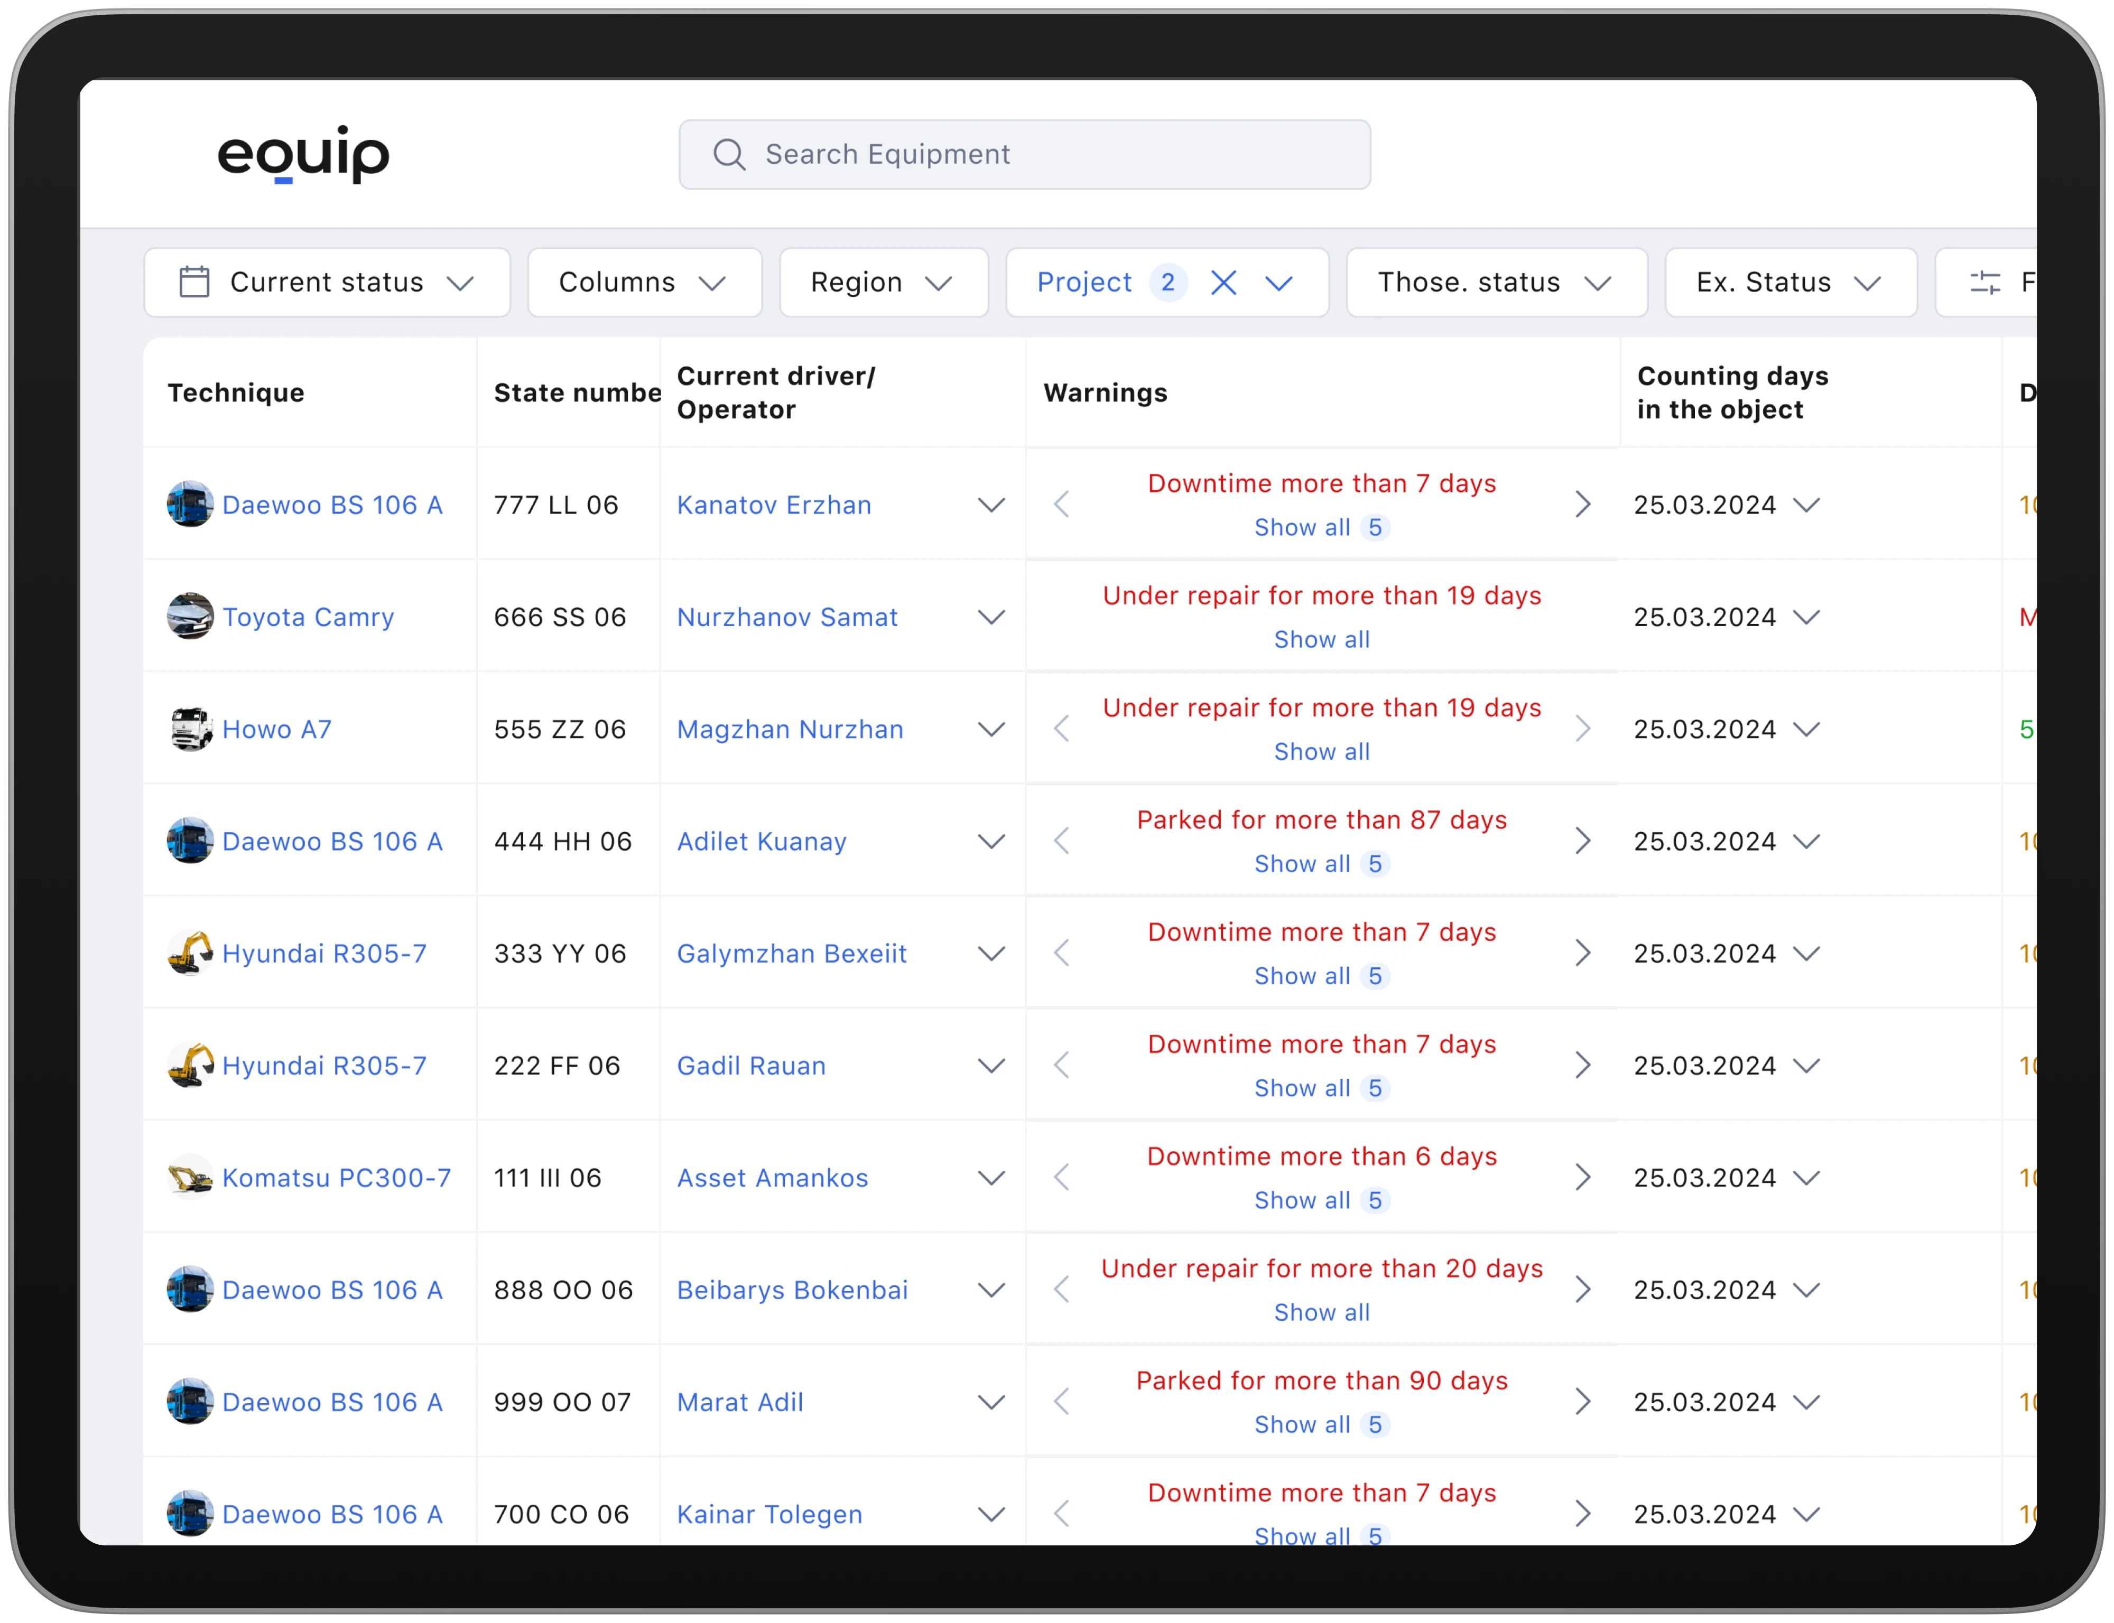Image resolution: width=2114 pixels, height=1623 pixels.
Task: Previous warning arrow for Kanatov Erzhan row
Action: pos(1062,505)
